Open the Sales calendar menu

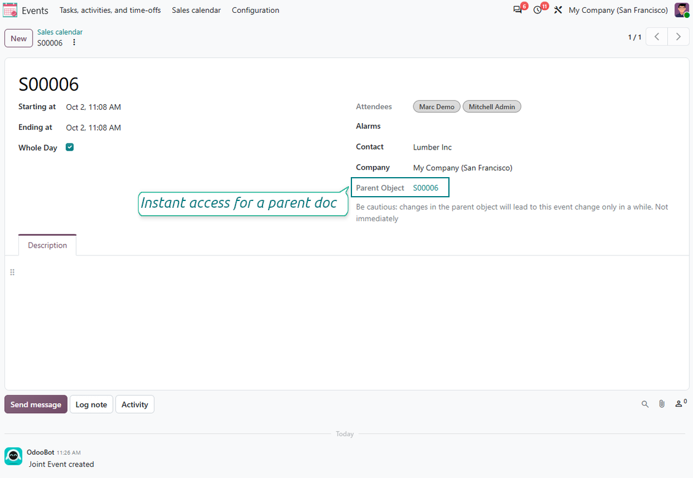(x=196, y=10)
